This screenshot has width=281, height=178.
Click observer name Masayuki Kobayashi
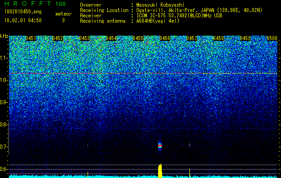160,5
